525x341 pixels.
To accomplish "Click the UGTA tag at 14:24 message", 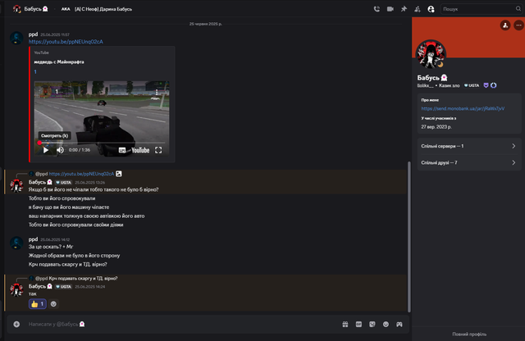I will coord(63,286).
